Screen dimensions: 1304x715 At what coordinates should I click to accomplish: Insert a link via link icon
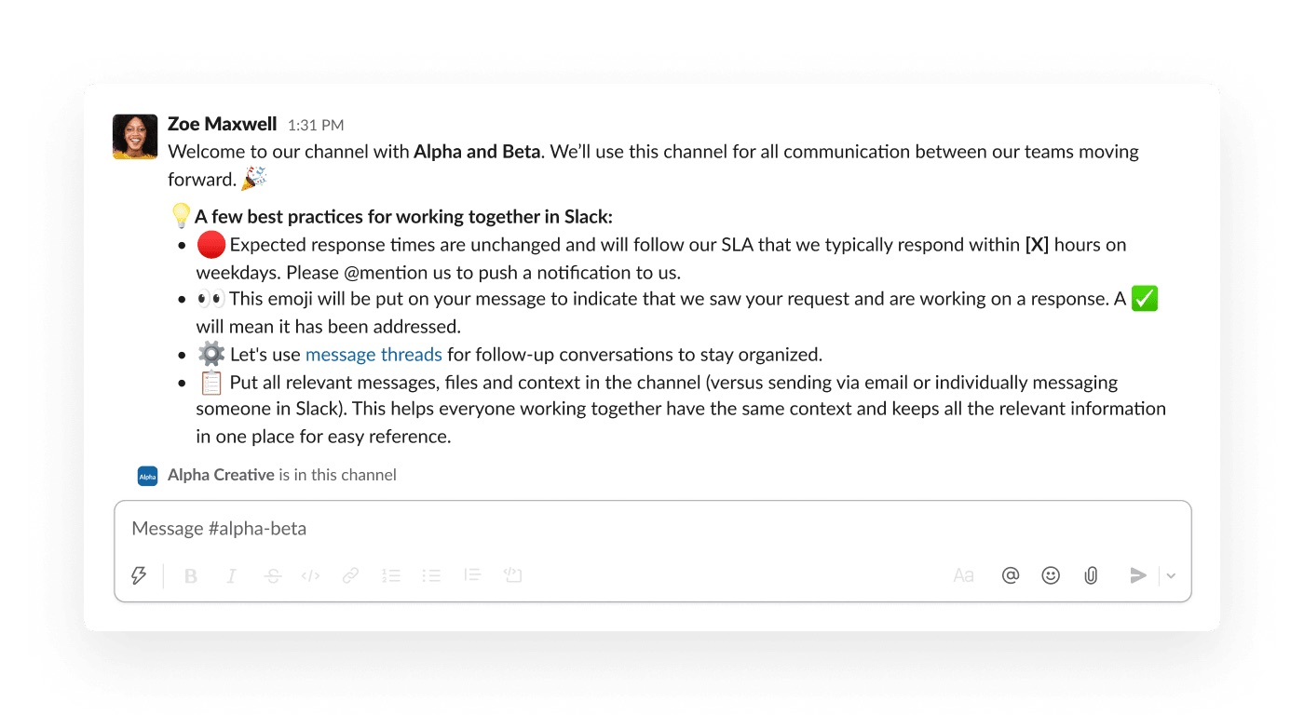[x=350, y=576]
